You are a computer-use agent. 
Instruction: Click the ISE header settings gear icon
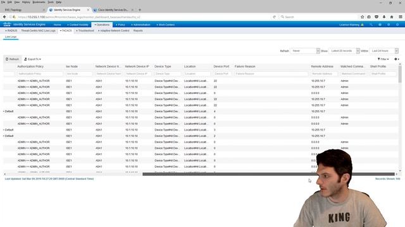(397, 25)
